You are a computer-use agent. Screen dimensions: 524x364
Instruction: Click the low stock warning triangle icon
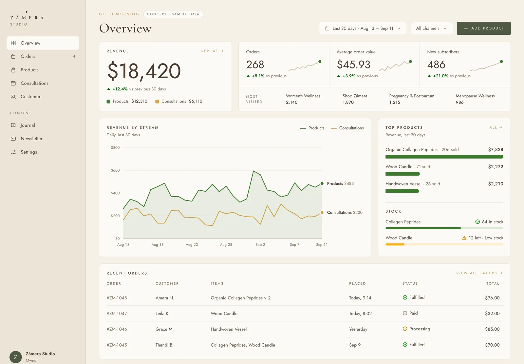click(x=464, y=238)
